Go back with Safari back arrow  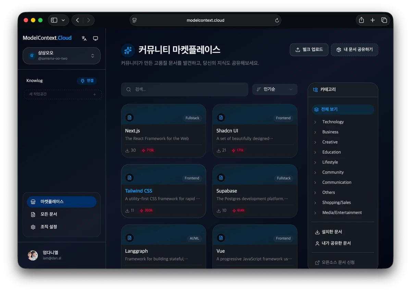(x=77, y=20)
